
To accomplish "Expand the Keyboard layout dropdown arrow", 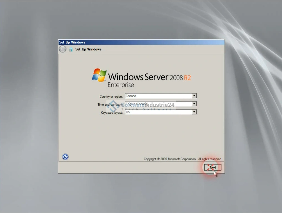I will tap(194, 112).
